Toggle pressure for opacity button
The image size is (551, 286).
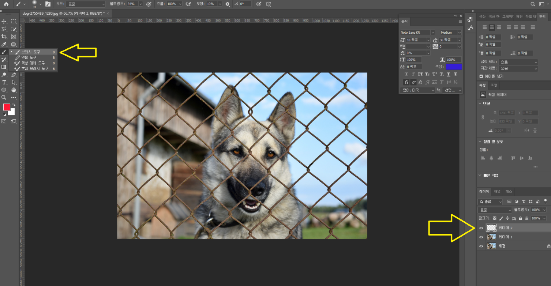coord(149,4)
